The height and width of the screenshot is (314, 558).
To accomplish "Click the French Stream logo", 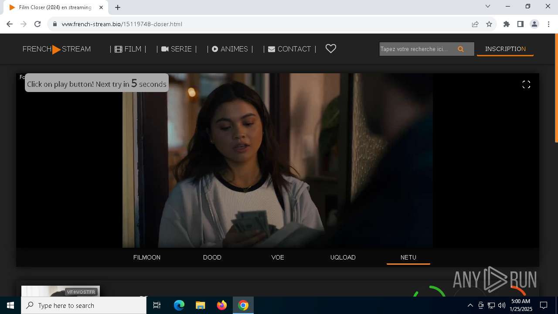I will (57, 49).
